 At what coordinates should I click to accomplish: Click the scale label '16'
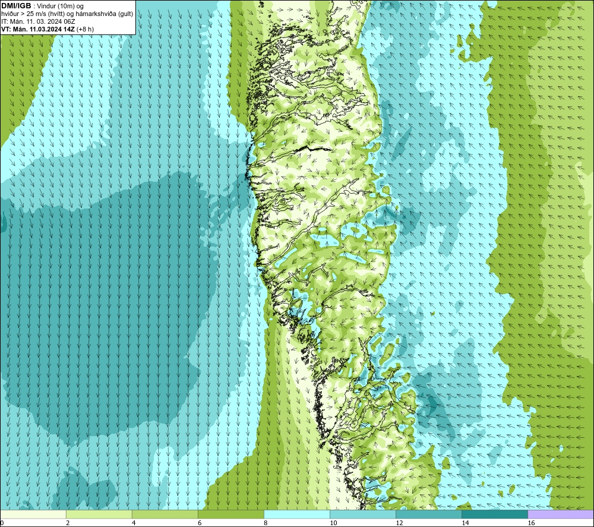530,523
